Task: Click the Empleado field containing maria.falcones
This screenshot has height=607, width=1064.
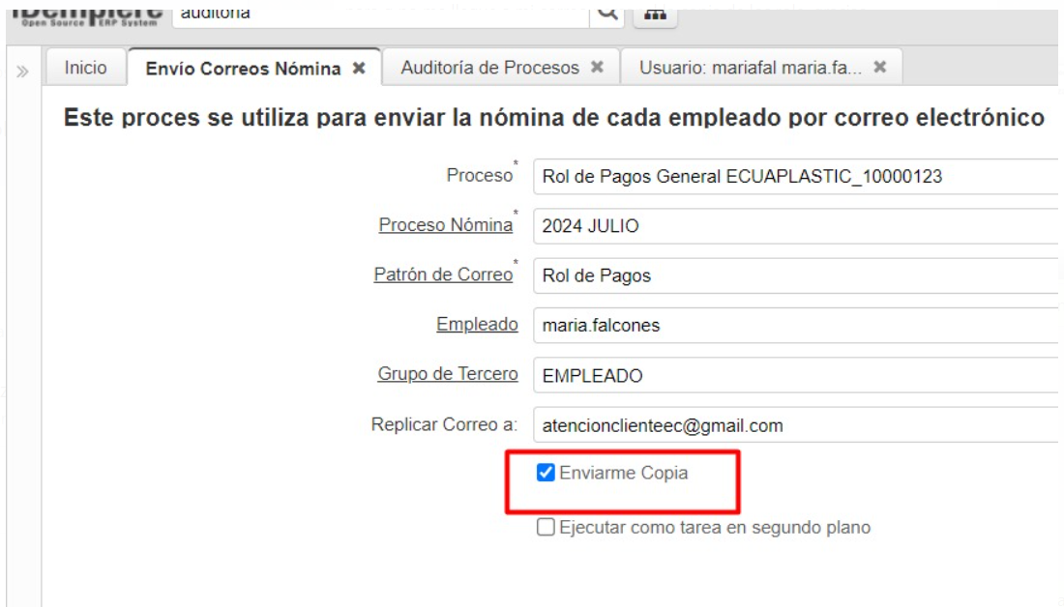Action: click(793, 326)
